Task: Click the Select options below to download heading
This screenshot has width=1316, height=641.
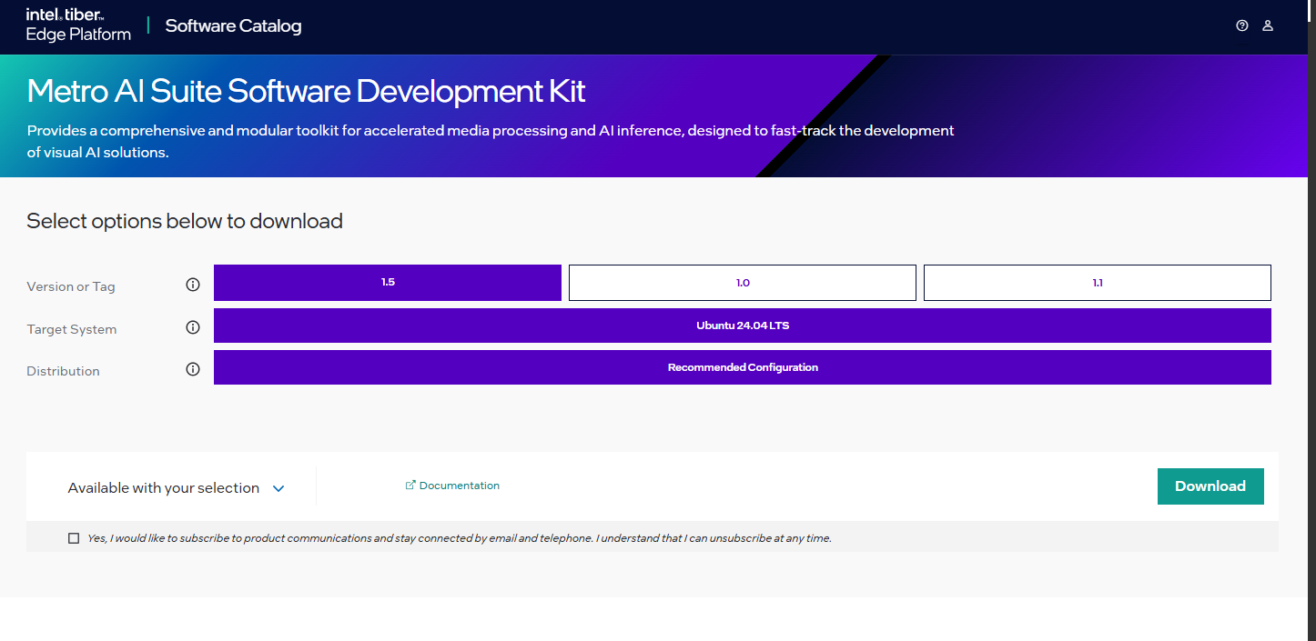Action: coord(185,221)
